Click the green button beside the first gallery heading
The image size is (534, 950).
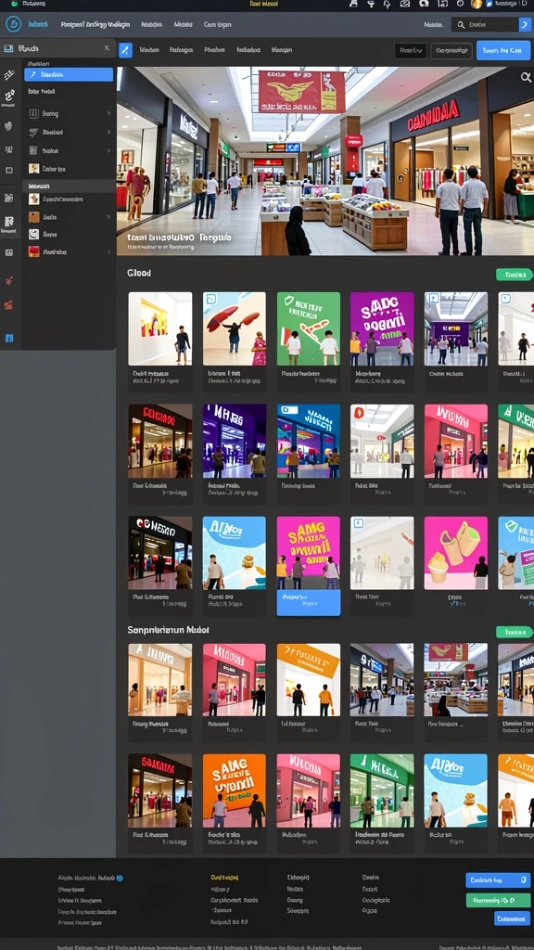pyautogui.click(x=515, y=275)
